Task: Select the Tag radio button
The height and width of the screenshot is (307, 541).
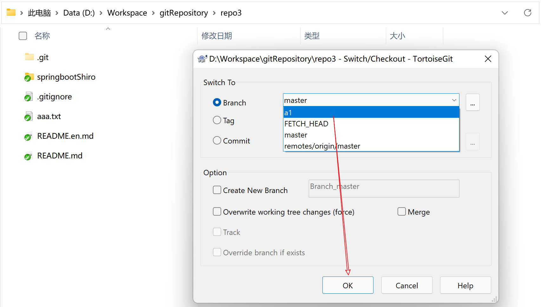Action: pyautogui.click(x=217, y=120)
